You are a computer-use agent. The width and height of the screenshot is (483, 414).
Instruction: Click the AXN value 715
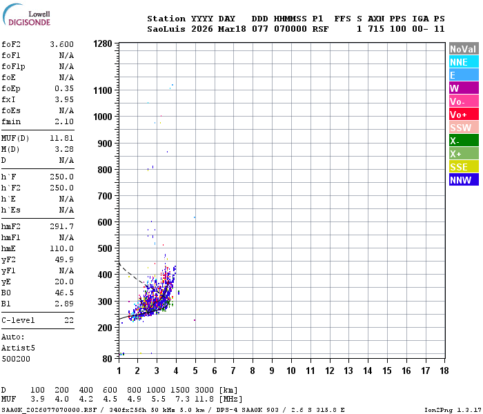click(x=376, y=29)
